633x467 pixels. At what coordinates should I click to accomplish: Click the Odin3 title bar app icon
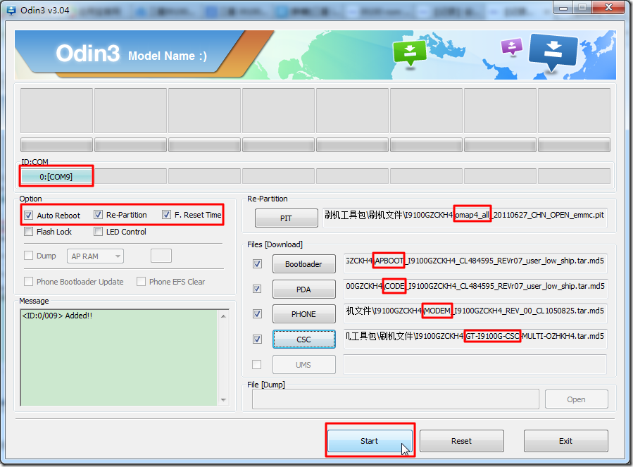11,10
